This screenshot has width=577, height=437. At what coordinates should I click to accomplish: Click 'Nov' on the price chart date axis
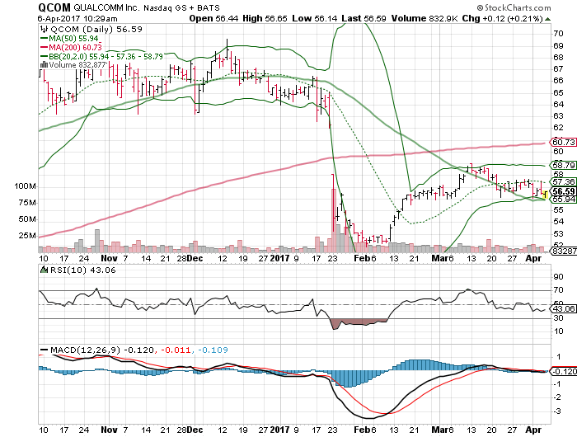[109, 258]
